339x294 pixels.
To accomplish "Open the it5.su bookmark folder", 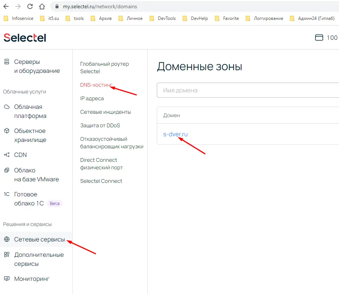I will coord(49,18).
